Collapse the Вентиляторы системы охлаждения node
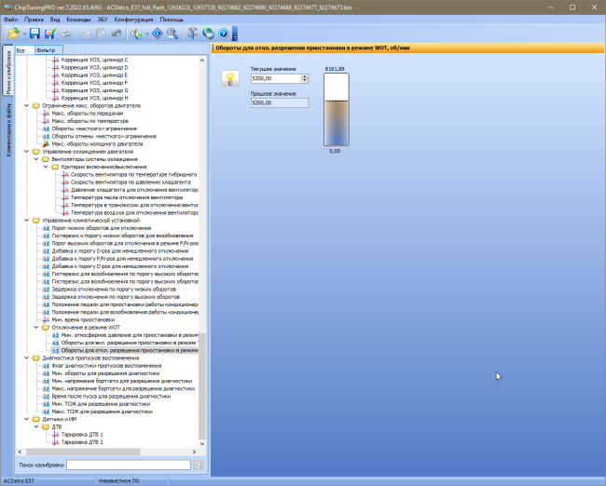The width and height of the screenshot is (606, 486). click(36, 159)
